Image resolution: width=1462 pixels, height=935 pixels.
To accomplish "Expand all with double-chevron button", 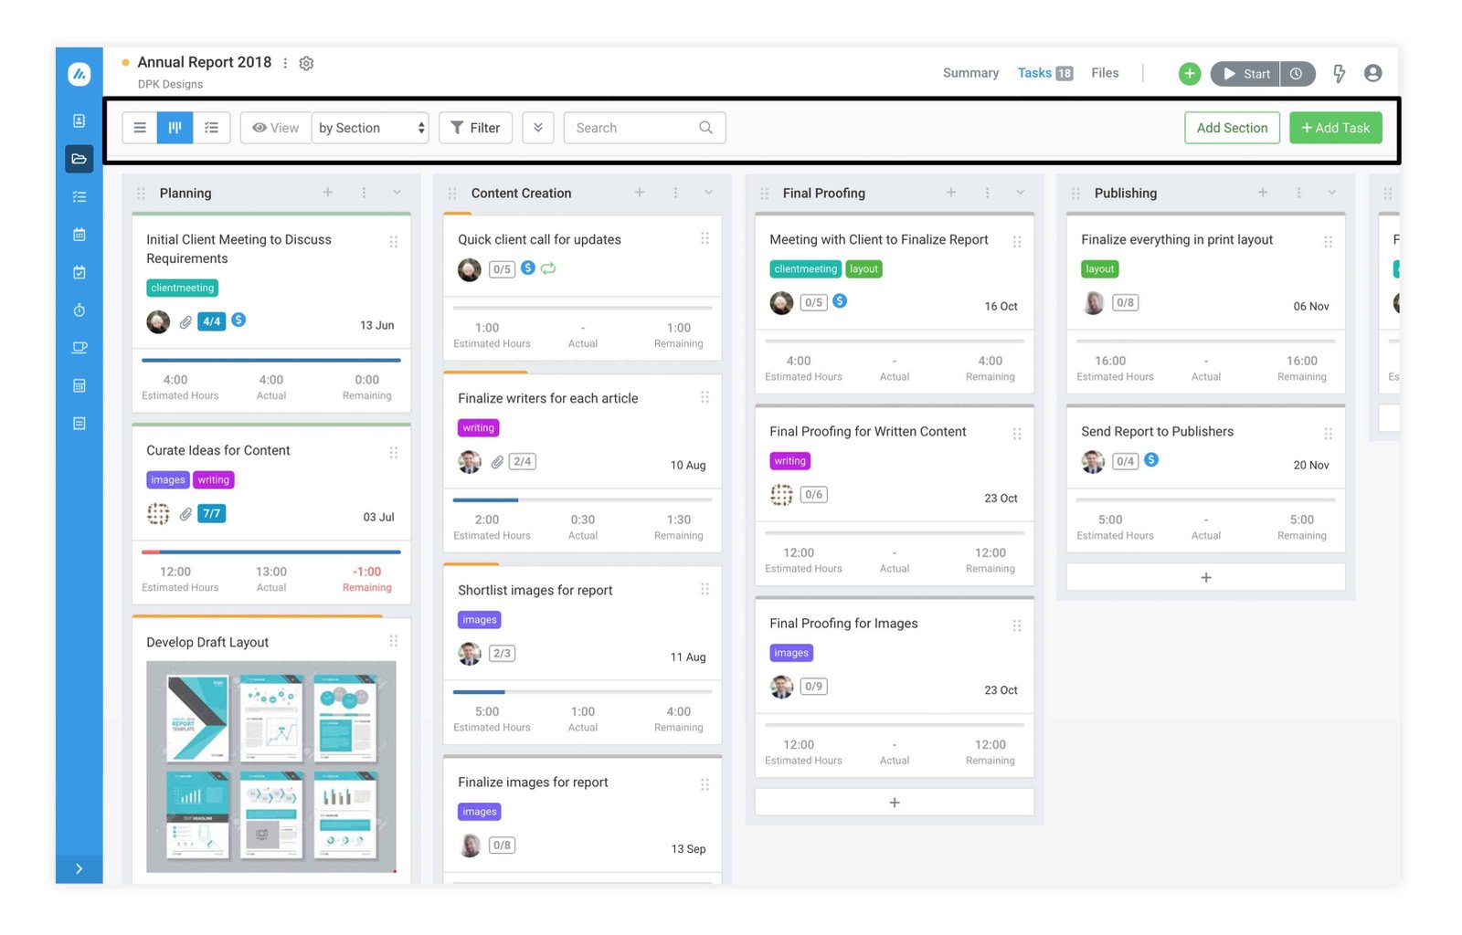I will [538, 128].
